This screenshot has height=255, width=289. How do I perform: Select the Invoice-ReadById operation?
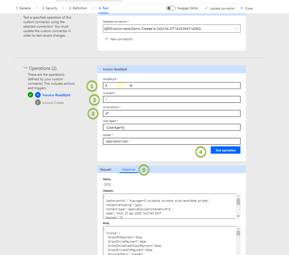coord(56,95)
